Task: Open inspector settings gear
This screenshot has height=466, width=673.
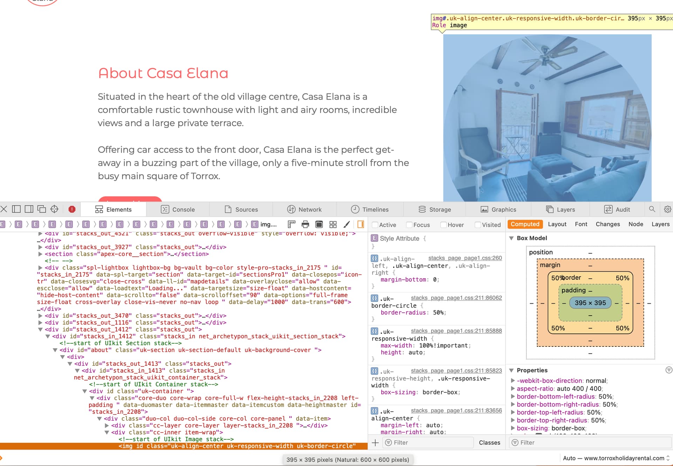Action: coord(667,209)
